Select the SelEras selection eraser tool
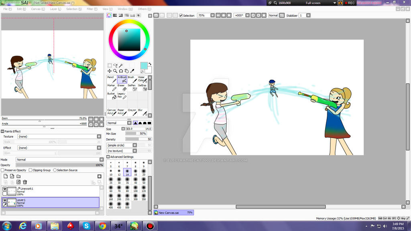Viewport: 411px width, 231px height. coord(142,87)
